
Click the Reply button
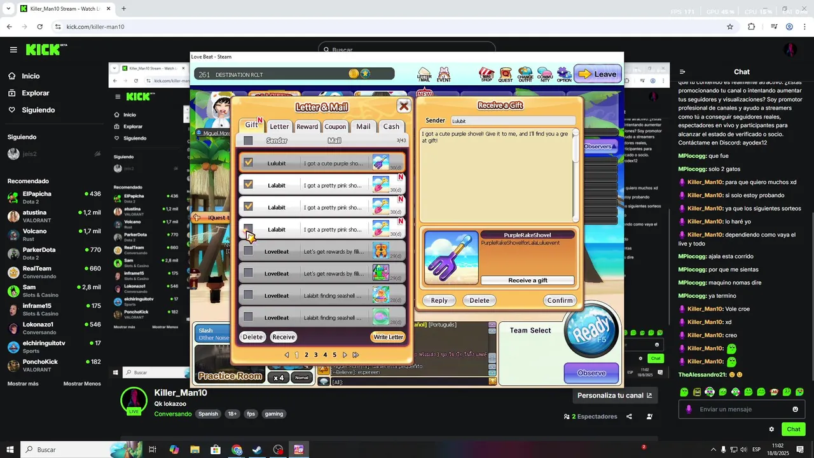point(439,300)
